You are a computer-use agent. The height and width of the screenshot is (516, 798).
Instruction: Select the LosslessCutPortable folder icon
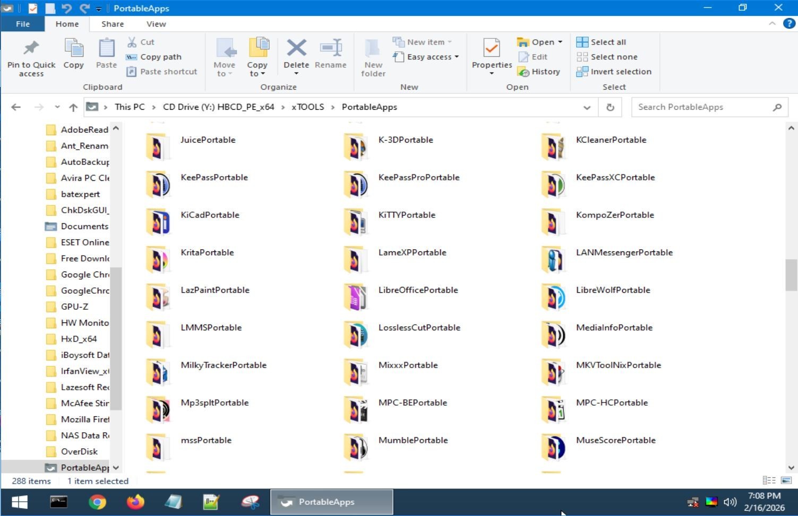[356, 335]
